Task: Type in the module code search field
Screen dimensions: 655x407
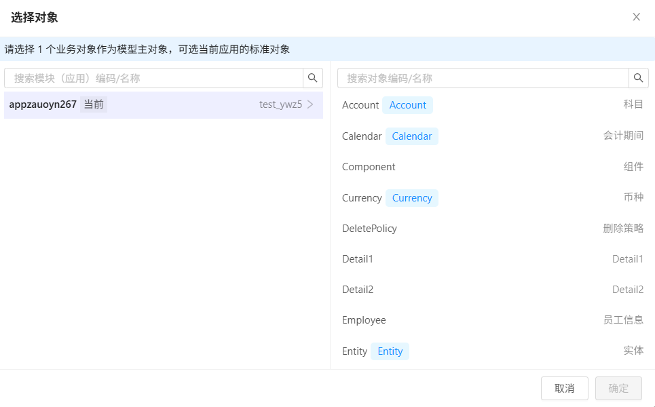Action: (x=153, y=78)
